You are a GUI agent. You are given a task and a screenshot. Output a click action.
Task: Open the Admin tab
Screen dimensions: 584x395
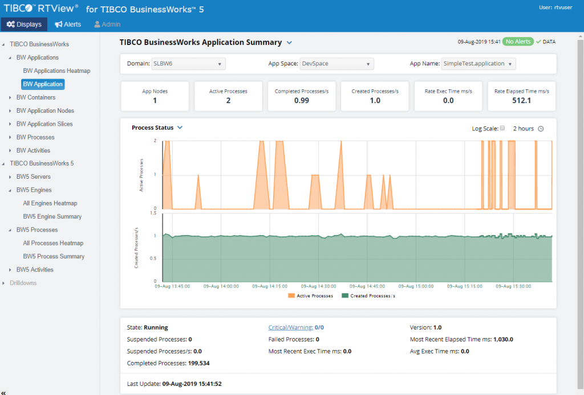tap(107, 24)
